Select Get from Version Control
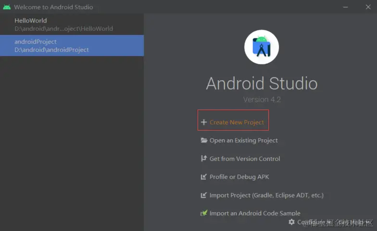The image size is (377, 231). click(x=245, y=158)
